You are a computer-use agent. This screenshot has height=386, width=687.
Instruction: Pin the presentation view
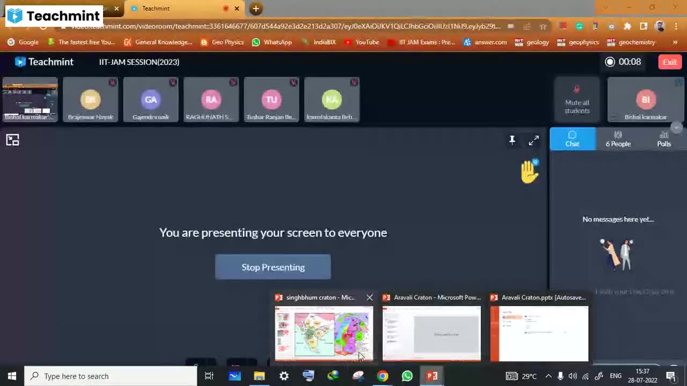(x=512, y=140)
